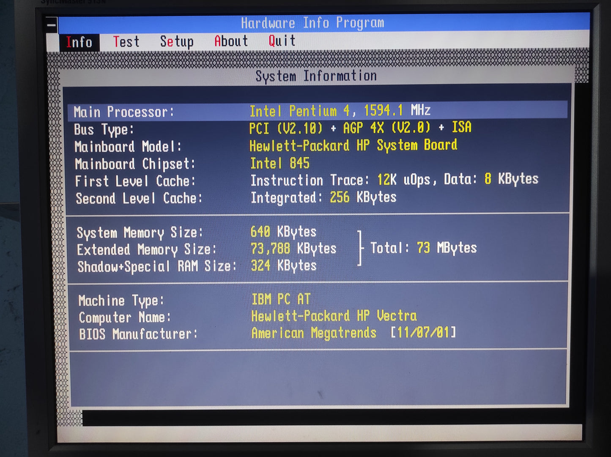Click the BIOS Manufacturer entry
The image size is (611, 457).
point(267,334)
